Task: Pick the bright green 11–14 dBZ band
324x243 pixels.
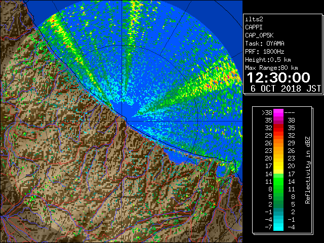Action: click(278, 181)
